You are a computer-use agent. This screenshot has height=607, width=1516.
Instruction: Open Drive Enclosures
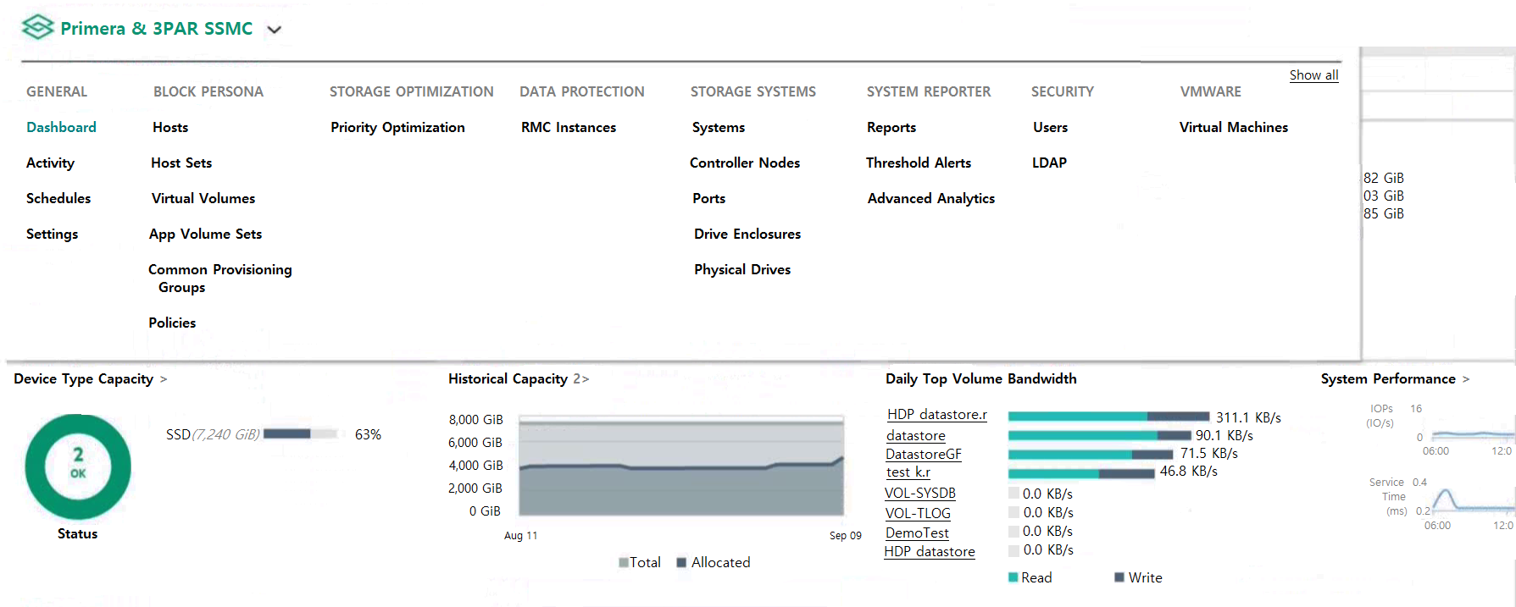747,234
